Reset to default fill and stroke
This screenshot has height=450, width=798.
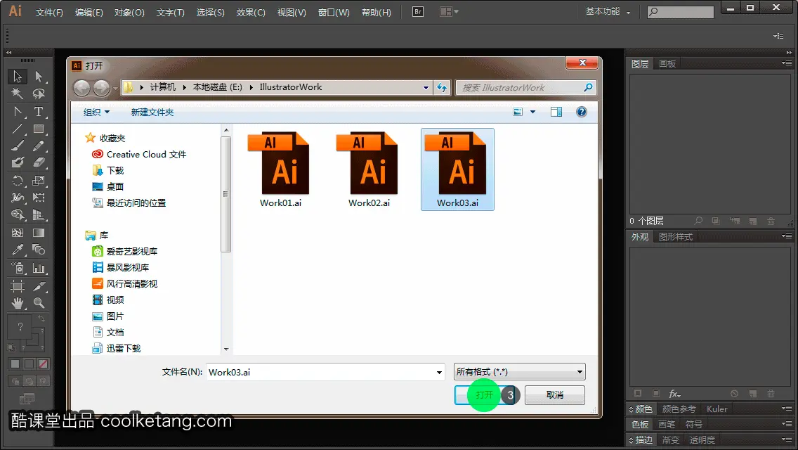coord(11,348)
